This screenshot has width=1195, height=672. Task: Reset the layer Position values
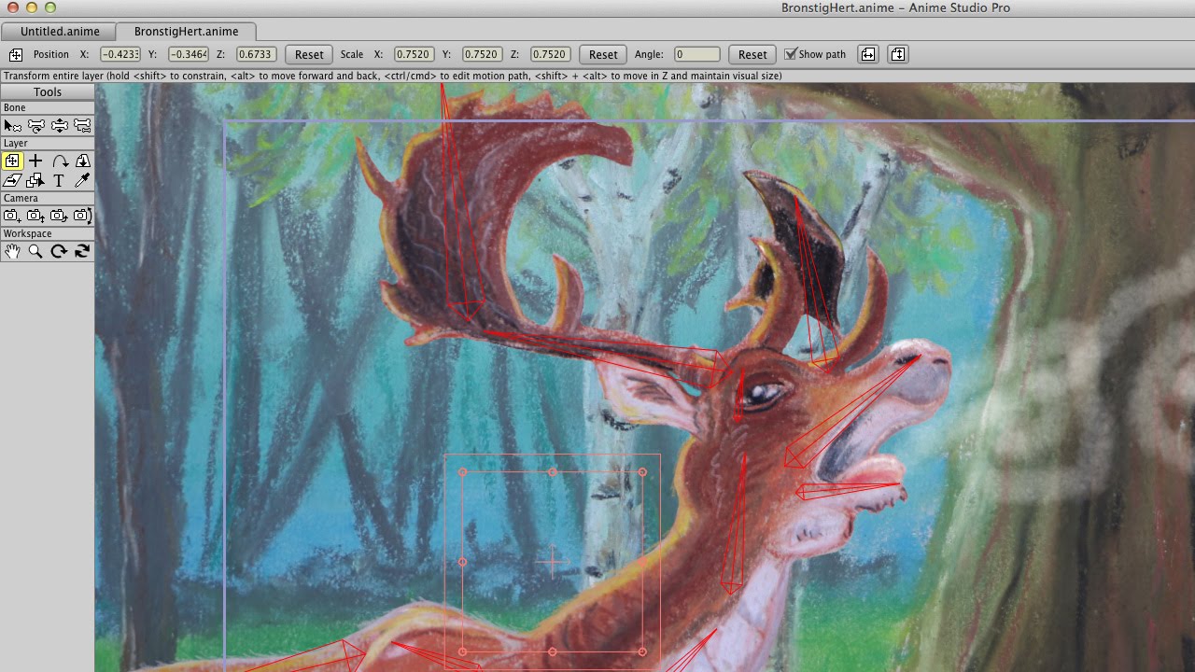309,54
